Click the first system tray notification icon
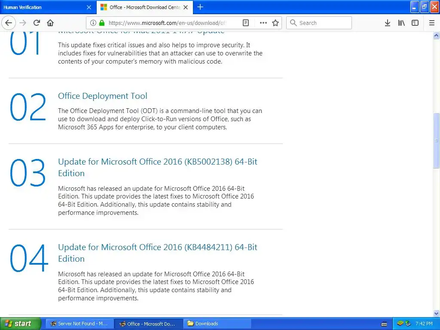 click(400, 324)
